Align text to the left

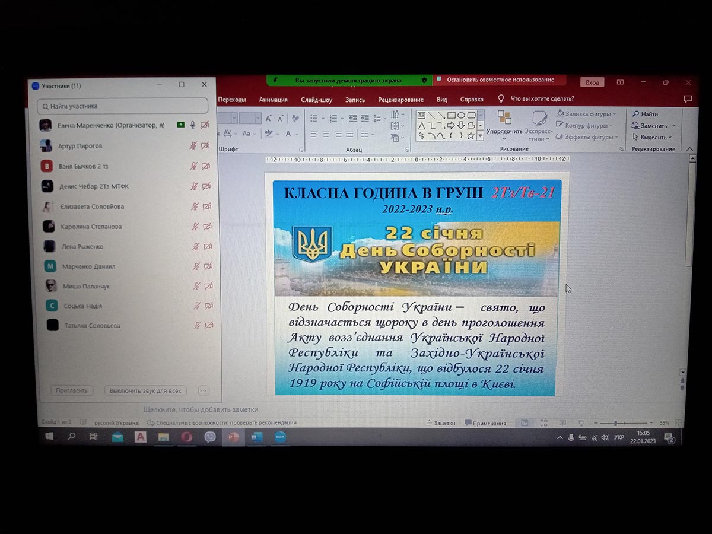[314, 134]
